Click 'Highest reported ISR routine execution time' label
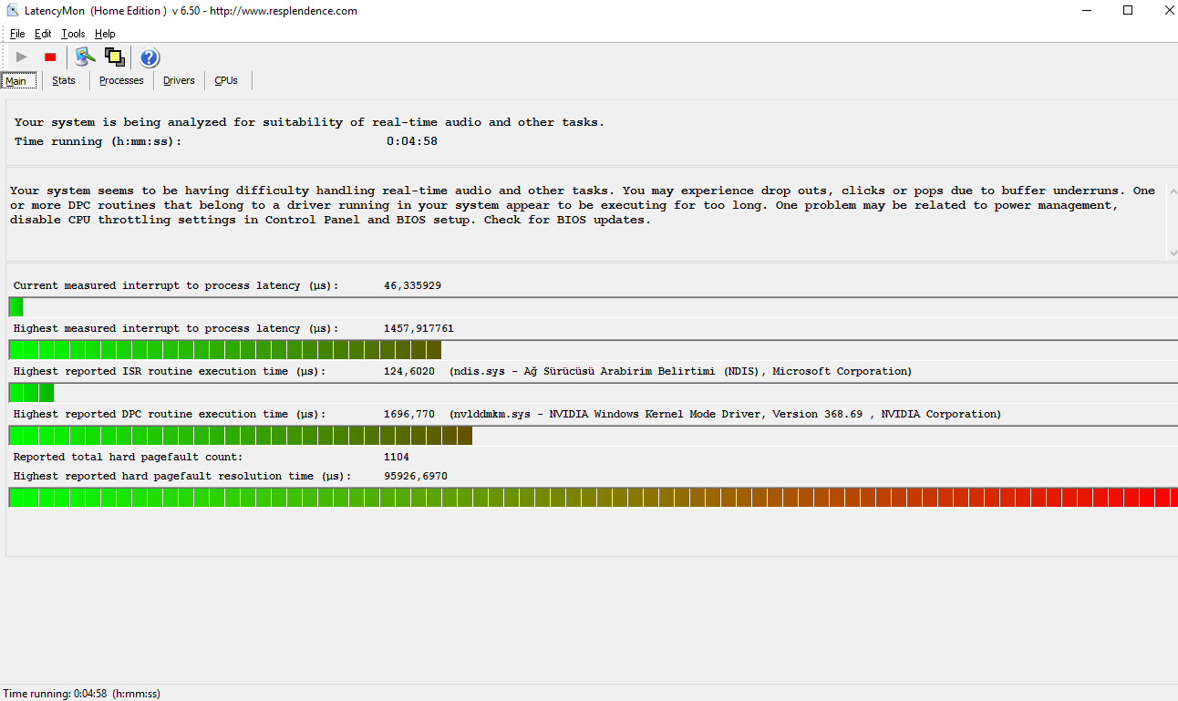1178x701 pixels. click(170, 371)
